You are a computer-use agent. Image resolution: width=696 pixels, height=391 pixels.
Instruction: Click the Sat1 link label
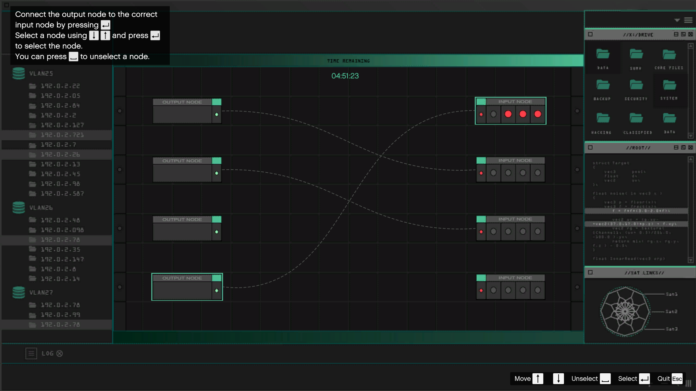(x=671, y=294)
